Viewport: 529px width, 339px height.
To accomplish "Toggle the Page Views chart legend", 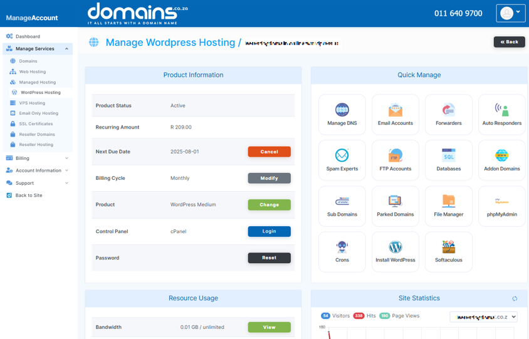I will click(x=399, y=316).
